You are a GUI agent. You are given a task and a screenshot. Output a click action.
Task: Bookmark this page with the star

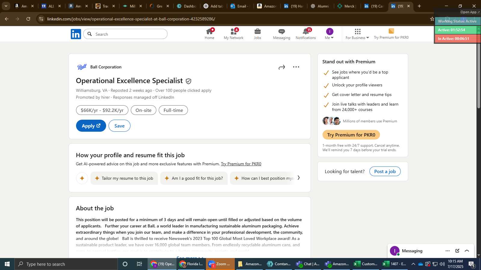pos(432,19)
